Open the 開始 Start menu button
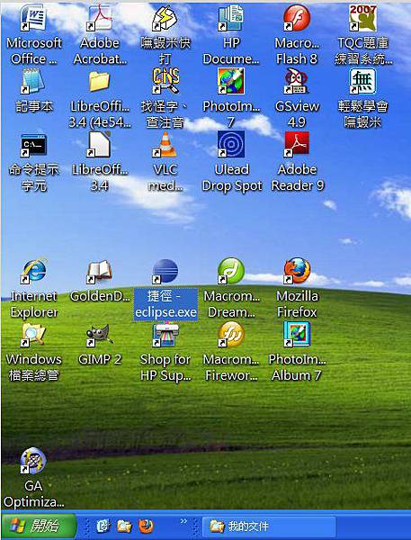 tap(39, 526)
